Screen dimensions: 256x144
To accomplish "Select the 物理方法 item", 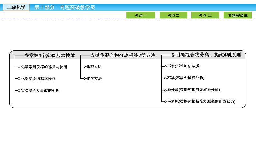I will pyautogui.click(x=94, y=67).
